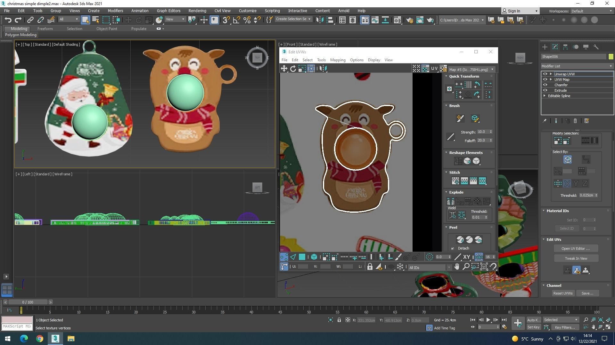Viewport: 615px width, 345px height.
Task: Collapse the Quick Transform rollout
Action: pyautogui.click(x=446, y=76)
